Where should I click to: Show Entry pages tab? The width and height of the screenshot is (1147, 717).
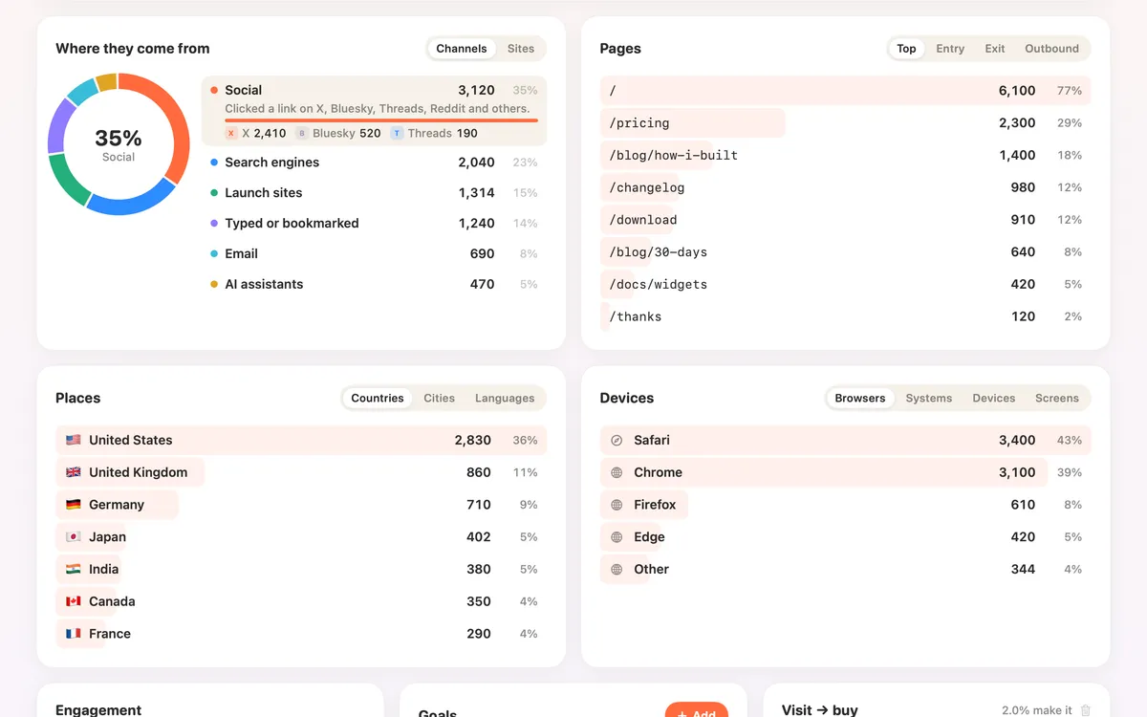(x=950, y=49)
